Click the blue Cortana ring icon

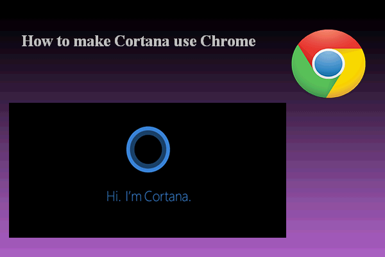point(148,149)
